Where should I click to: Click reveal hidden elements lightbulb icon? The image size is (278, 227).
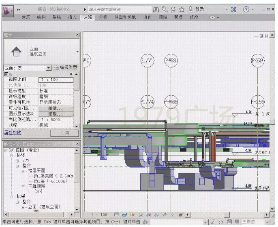172,215
